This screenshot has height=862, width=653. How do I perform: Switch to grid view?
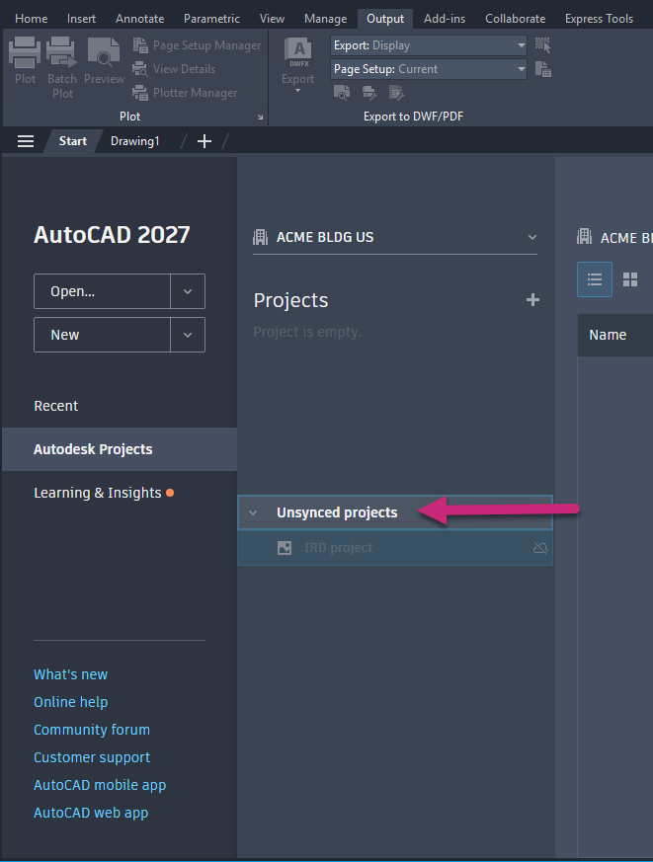(630, 279)
